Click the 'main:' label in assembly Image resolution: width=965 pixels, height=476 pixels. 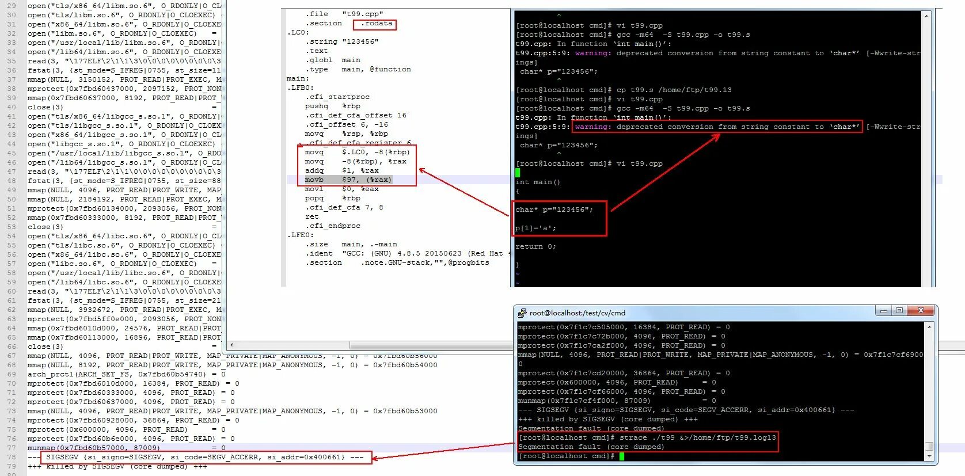coord(298,78)
